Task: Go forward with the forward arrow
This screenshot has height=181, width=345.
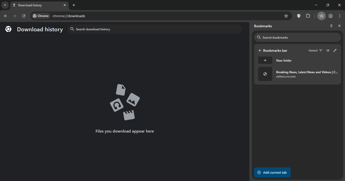Action: (15, 16)
